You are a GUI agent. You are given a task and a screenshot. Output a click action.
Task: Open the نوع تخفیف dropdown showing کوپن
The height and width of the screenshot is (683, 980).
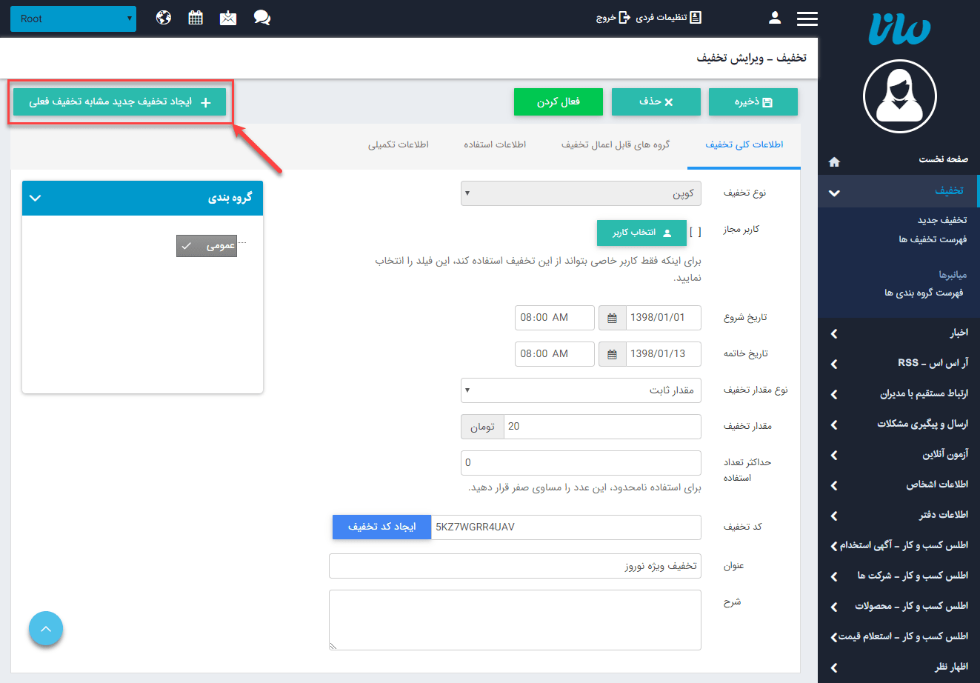(581, 193)
